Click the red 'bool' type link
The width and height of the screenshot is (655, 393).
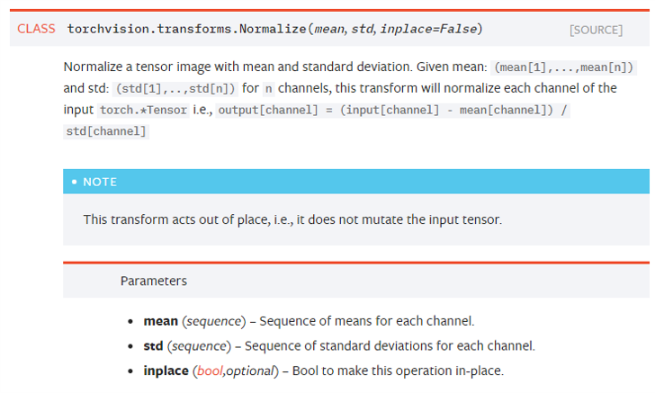(x=210, y=371)
